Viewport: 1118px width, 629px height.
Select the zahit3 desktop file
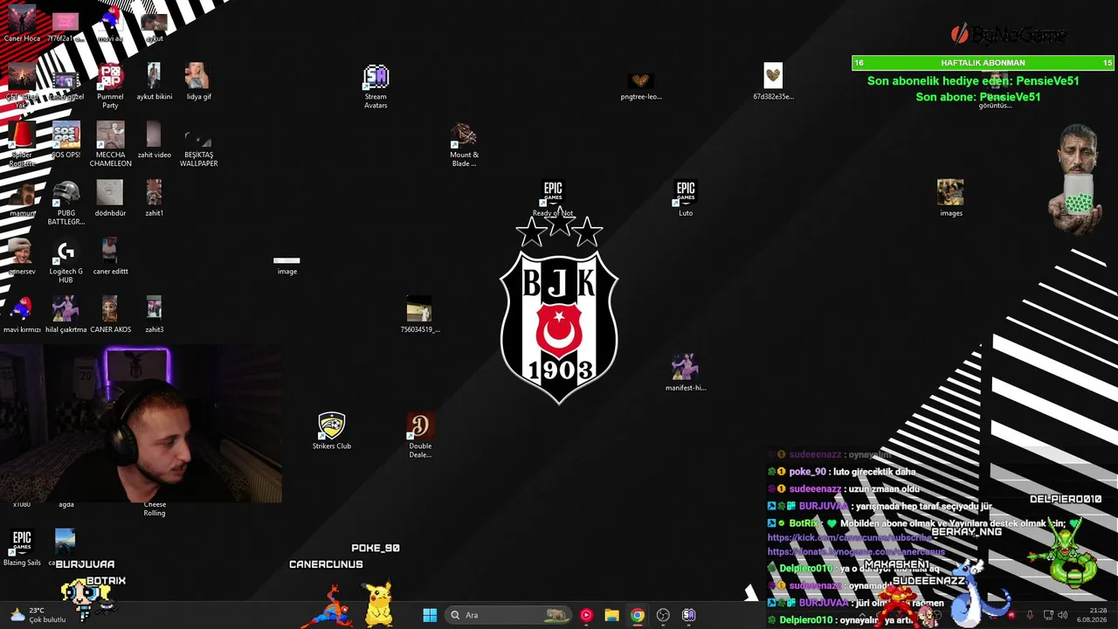tap(154, 315)
